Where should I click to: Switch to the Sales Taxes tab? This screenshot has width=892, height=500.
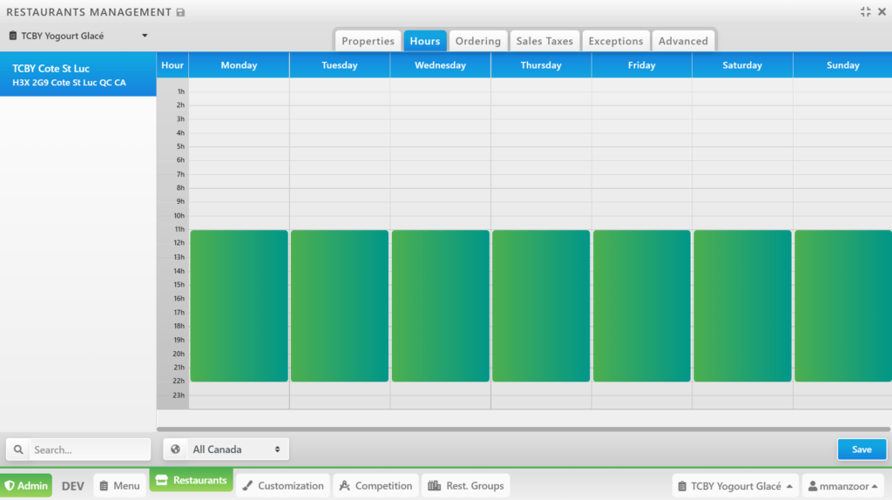coord(544,41)
